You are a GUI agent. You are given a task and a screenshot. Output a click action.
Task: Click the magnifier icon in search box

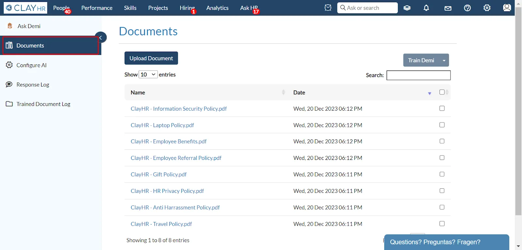click(343, 8)
